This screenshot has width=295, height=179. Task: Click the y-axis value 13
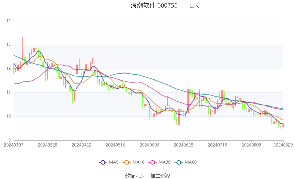(8, 44)
